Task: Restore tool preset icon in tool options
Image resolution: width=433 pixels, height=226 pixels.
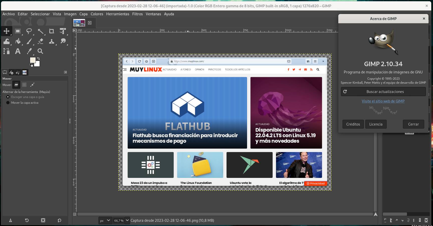Action: pyautogui.click(x=27, y=220)
